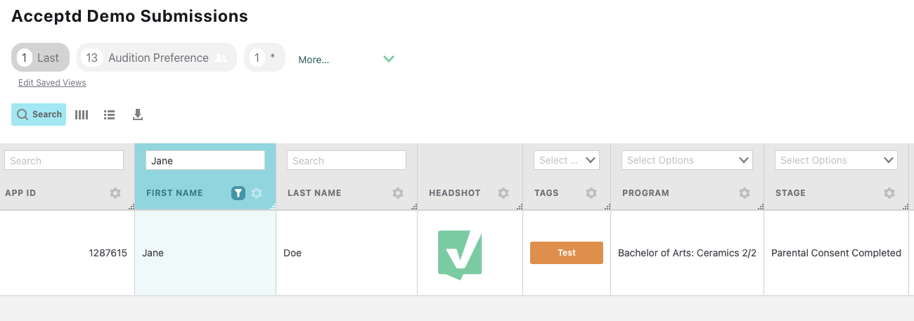
Task: Click the App ID column resize handle
Action: pos(131,207)
